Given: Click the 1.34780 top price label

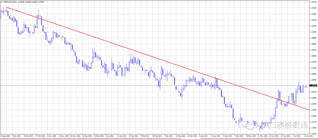Looking at the screenshot, I should coord(313,2).
